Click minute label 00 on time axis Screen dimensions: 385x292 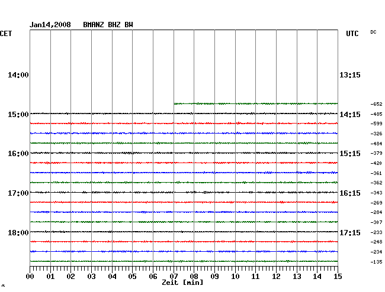[30, 277]
